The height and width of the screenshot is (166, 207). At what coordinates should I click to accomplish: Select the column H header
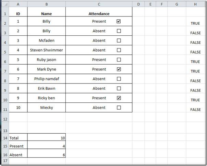click(195, 4)
